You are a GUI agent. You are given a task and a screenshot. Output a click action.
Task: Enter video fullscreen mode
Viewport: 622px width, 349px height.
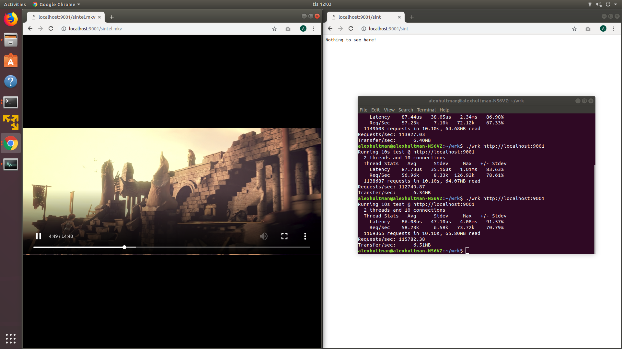pos(284,236)
